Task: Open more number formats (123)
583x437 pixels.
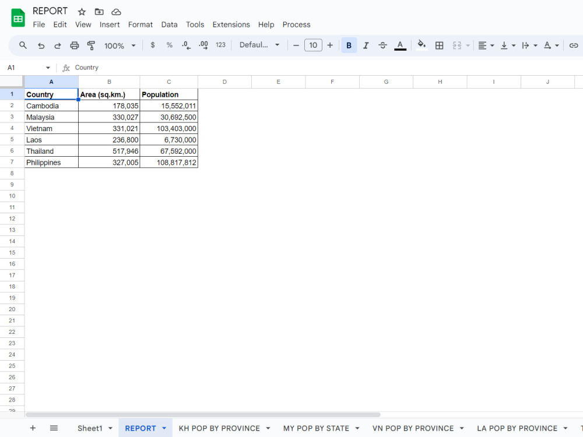Action: coord(220,45)
